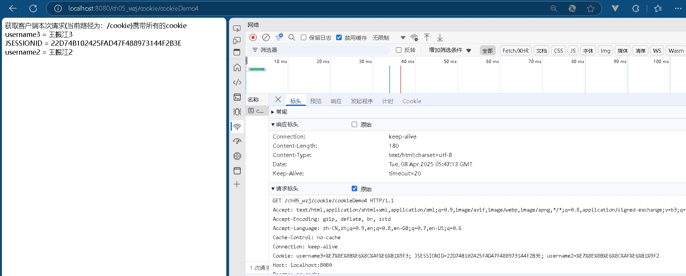686x276 pixels.
Task: Click the import HAR upload arrow icon
Action: pos(427,37)
